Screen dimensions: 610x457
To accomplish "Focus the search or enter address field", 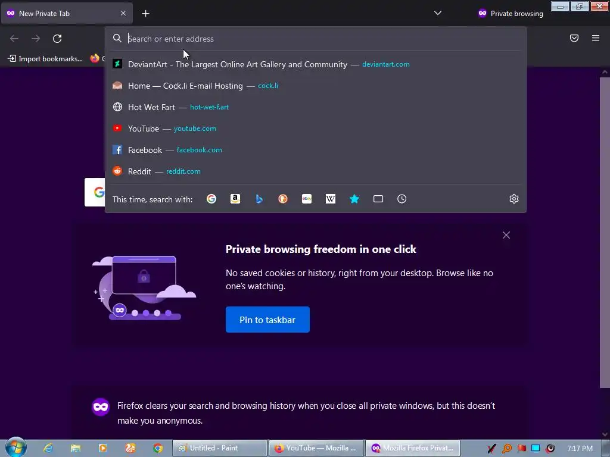I will [316, 39].
